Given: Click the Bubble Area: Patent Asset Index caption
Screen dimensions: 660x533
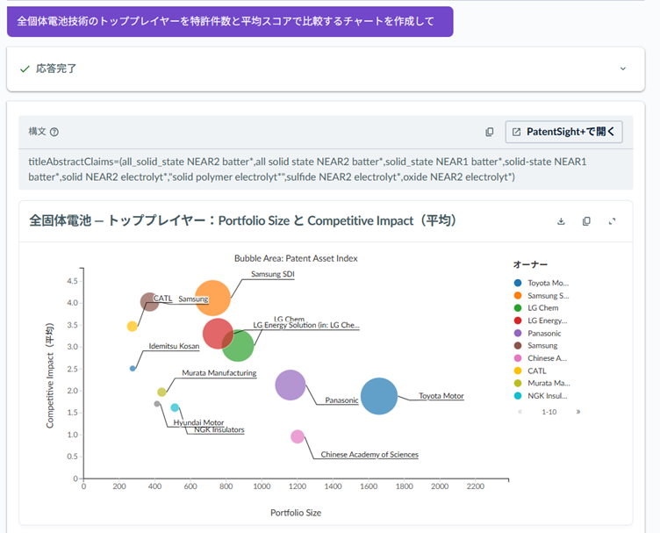Looking at the screenshot, I should point(296,258).
